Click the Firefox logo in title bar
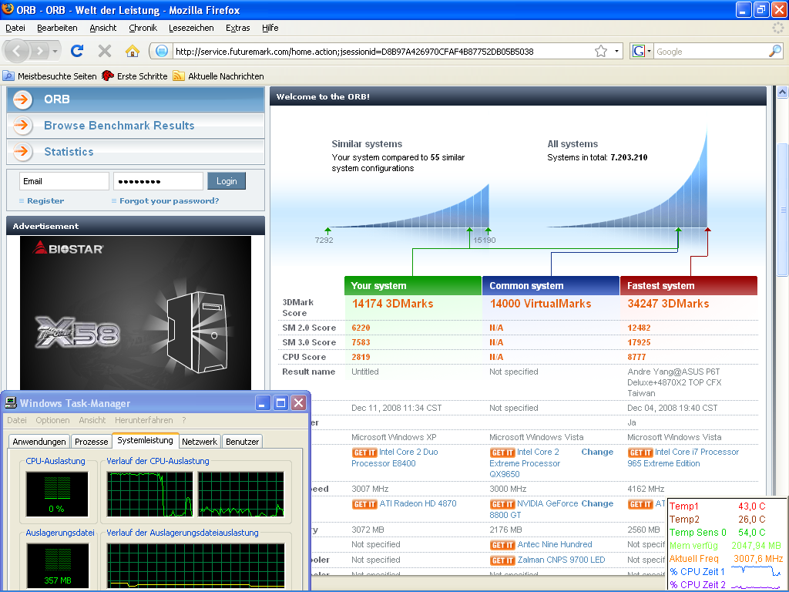Viewport: 789px width, 592px height. [8, 9]
